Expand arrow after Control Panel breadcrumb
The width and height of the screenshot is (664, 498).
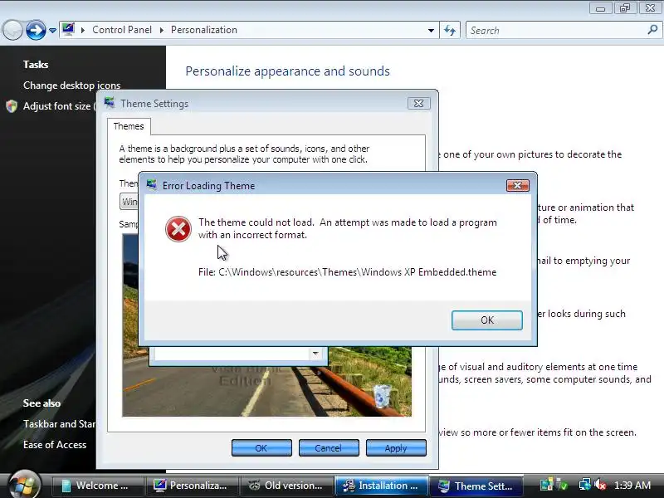161,30
